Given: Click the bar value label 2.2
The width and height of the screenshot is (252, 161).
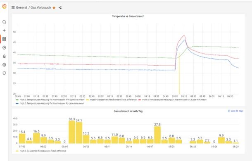Looking at the screenshot, I should 207,140.
